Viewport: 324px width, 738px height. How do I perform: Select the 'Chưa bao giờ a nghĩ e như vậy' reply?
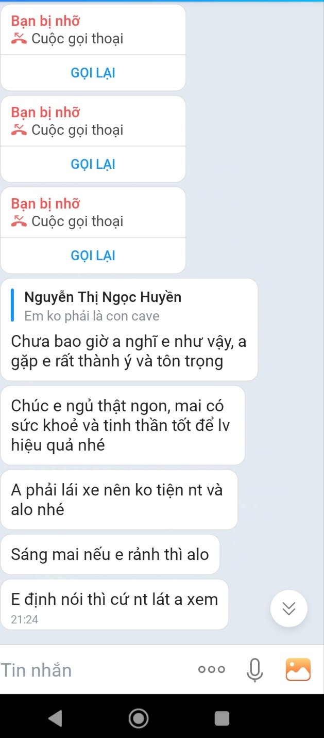point(129,351)
